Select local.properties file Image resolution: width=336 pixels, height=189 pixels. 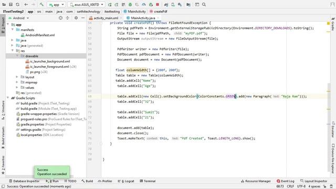(x=40, y=135)
